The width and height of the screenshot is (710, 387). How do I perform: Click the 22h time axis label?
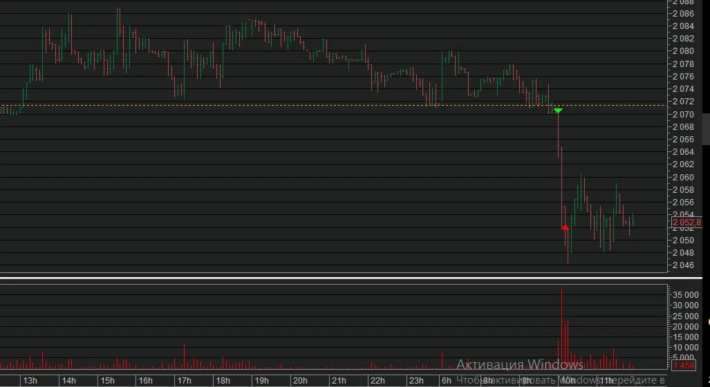click(377, 380)
